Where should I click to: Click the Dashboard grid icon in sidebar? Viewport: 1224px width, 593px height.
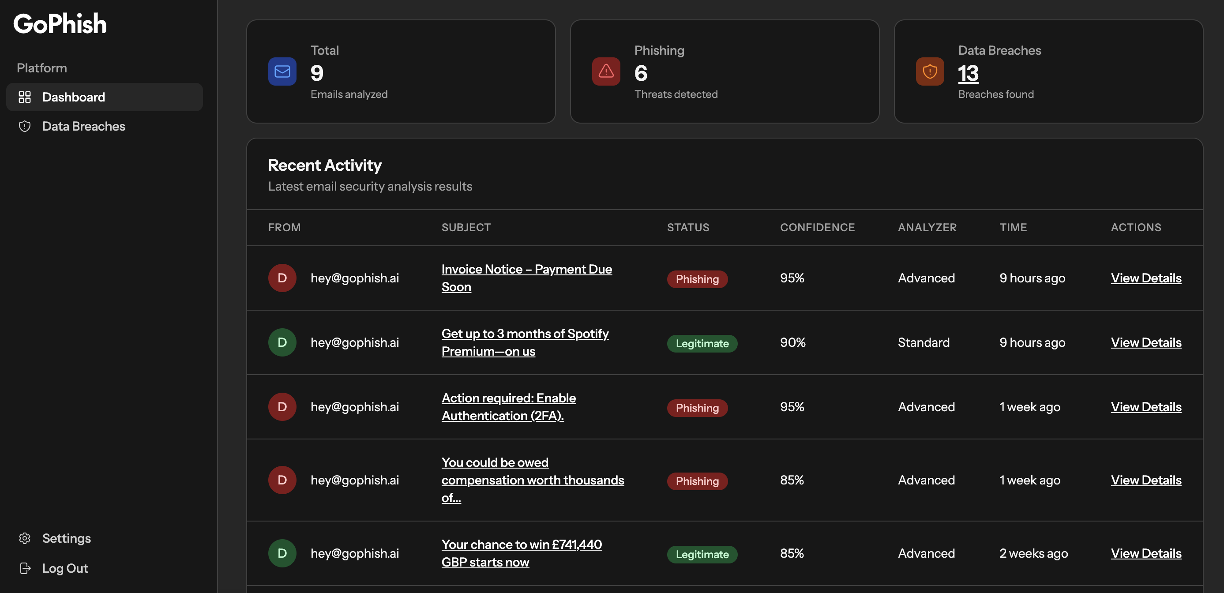(25, 97)
